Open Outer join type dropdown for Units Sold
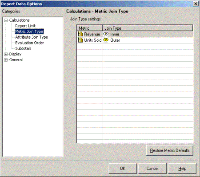 [148, 40]
